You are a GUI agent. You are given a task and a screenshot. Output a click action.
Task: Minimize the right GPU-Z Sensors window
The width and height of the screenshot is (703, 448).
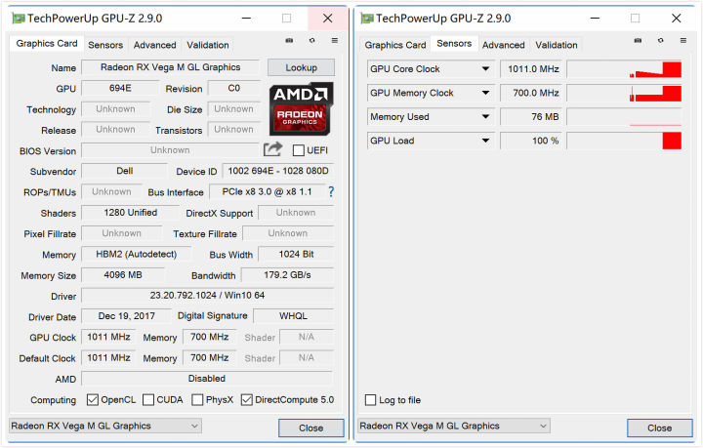[x=595, y=19]
